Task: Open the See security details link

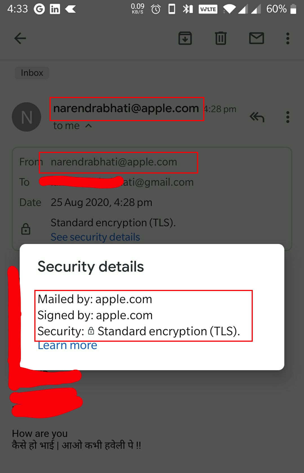Action: pyautogui.click(x=95, y=237)
